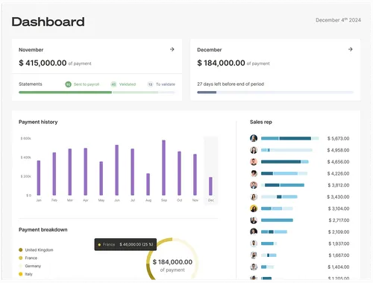Select the avatar of the $ 3,430.00 sales rep
373x283 pixels.
(254, 196)
